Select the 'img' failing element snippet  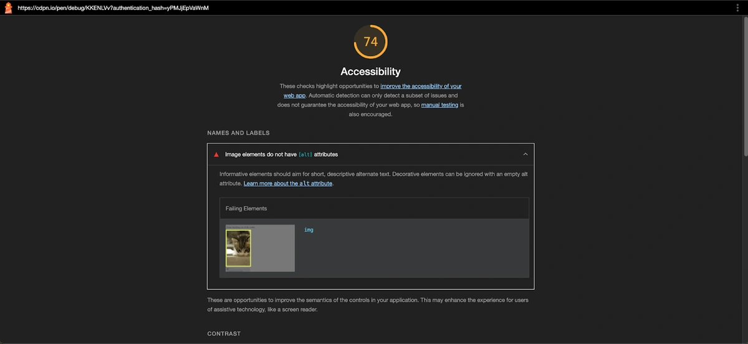coord(309,230)
